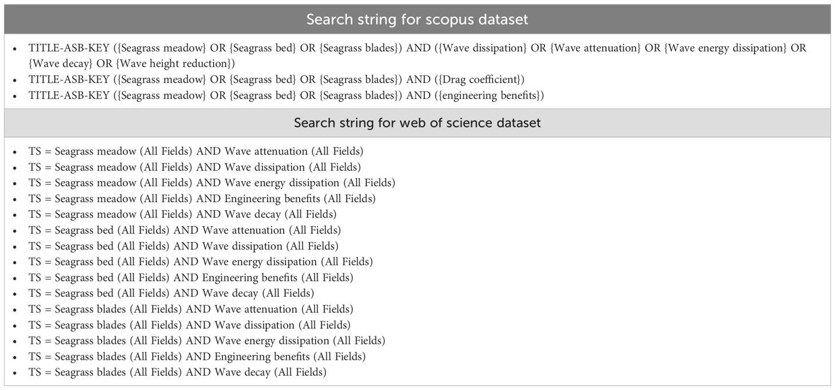
Task: Click 'Seagrass bed AND Wave energy dissipation' row
Action: [201, 262]
